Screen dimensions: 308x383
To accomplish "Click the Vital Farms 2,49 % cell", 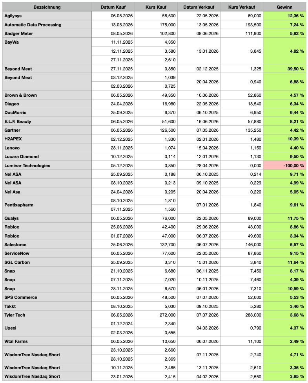I will point(284,341).
